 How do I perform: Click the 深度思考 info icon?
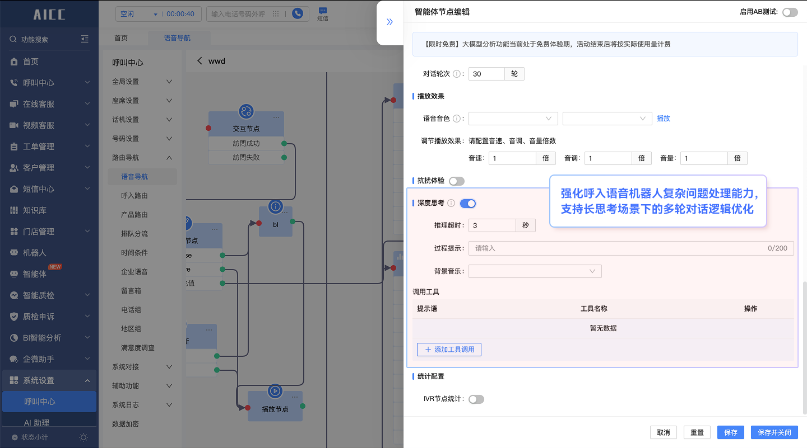point(451,203)
